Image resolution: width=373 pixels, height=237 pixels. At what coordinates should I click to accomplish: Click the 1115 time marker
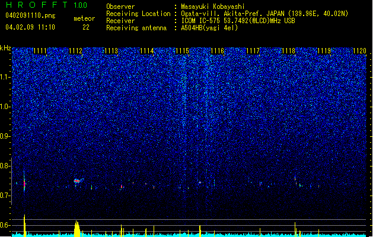pos(182,51)
